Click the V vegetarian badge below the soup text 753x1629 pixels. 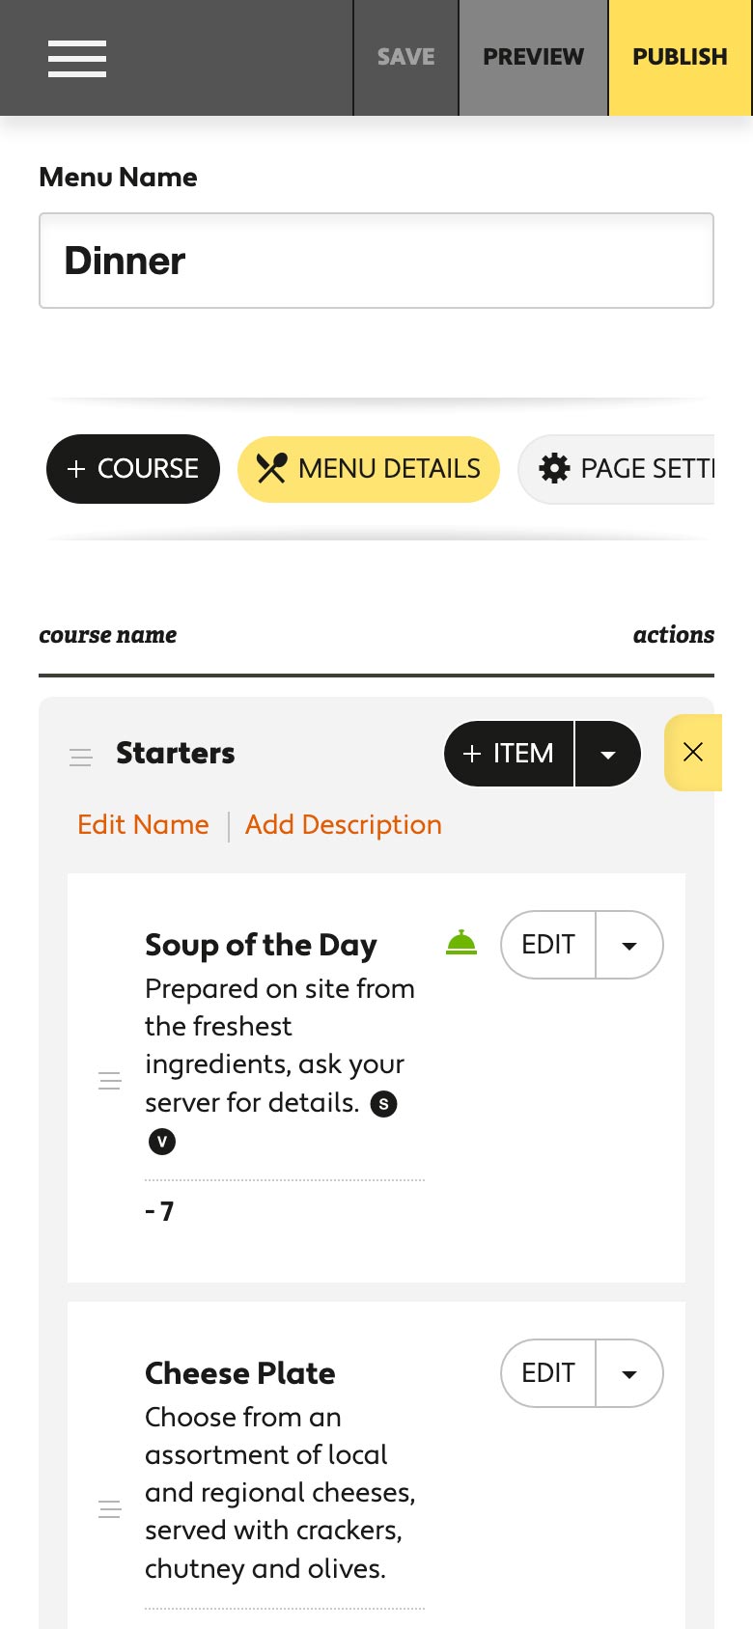[161, 1142]
